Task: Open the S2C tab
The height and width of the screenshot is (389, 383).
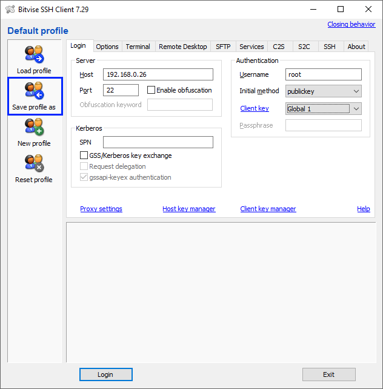Action: [304, 47]
